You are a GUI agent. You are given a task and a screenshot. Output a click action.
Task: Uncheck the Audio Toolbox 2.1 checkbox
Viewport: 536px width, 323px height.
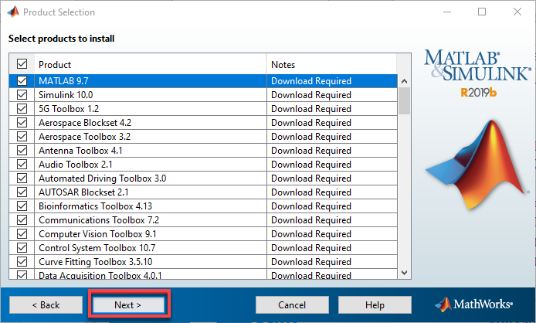(x=22, y=165)
